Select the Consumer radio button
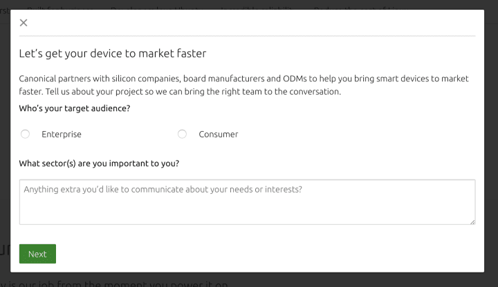The image size is (498, 287). click(x=182, y=134)
